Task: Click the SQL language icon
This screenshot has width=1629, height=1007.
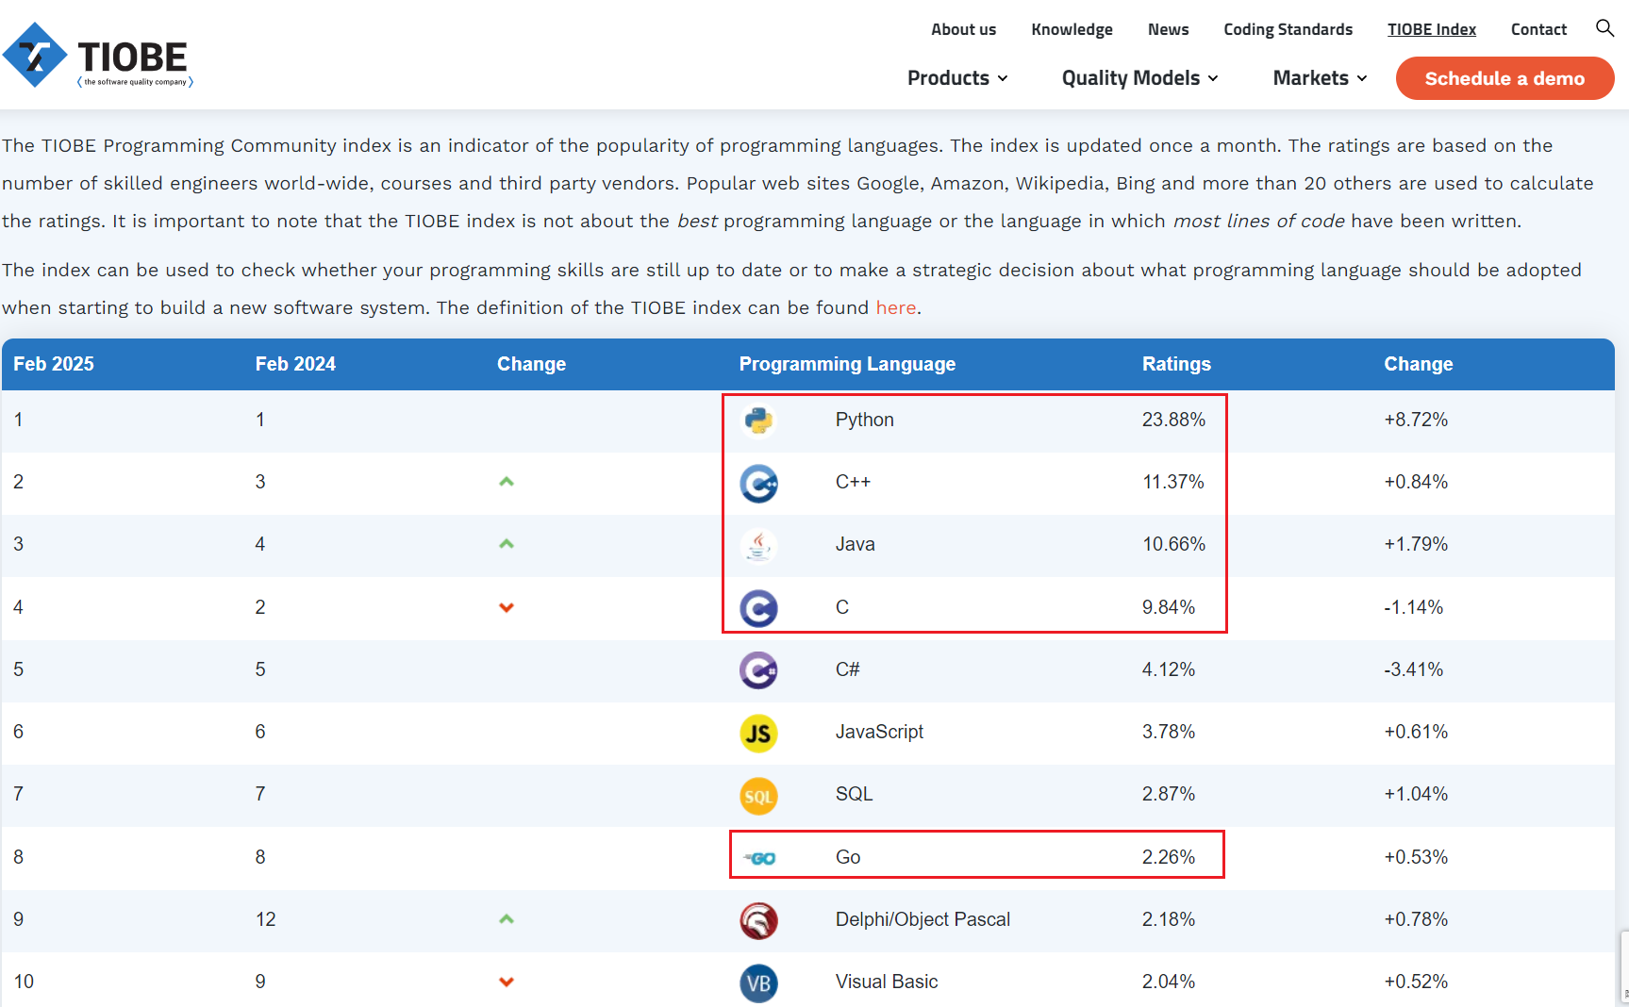Action: pos(758,797)
